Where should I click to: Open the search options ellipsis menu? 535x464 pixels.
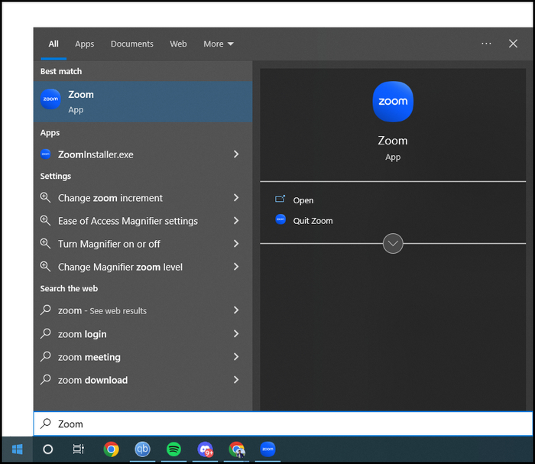coord(486,44)
